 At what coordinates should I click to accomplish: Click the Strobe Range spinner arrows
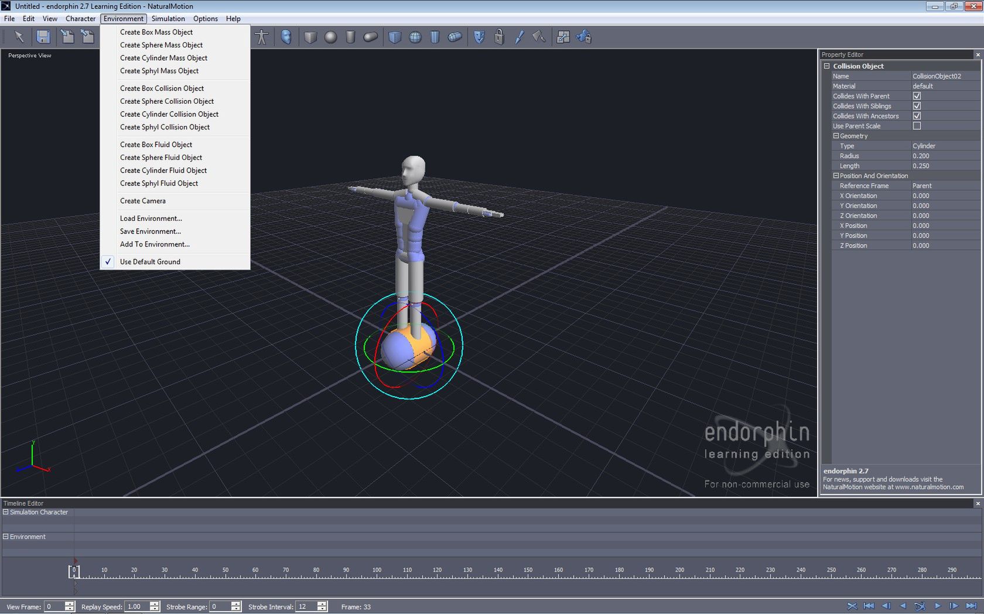point(236,606)
